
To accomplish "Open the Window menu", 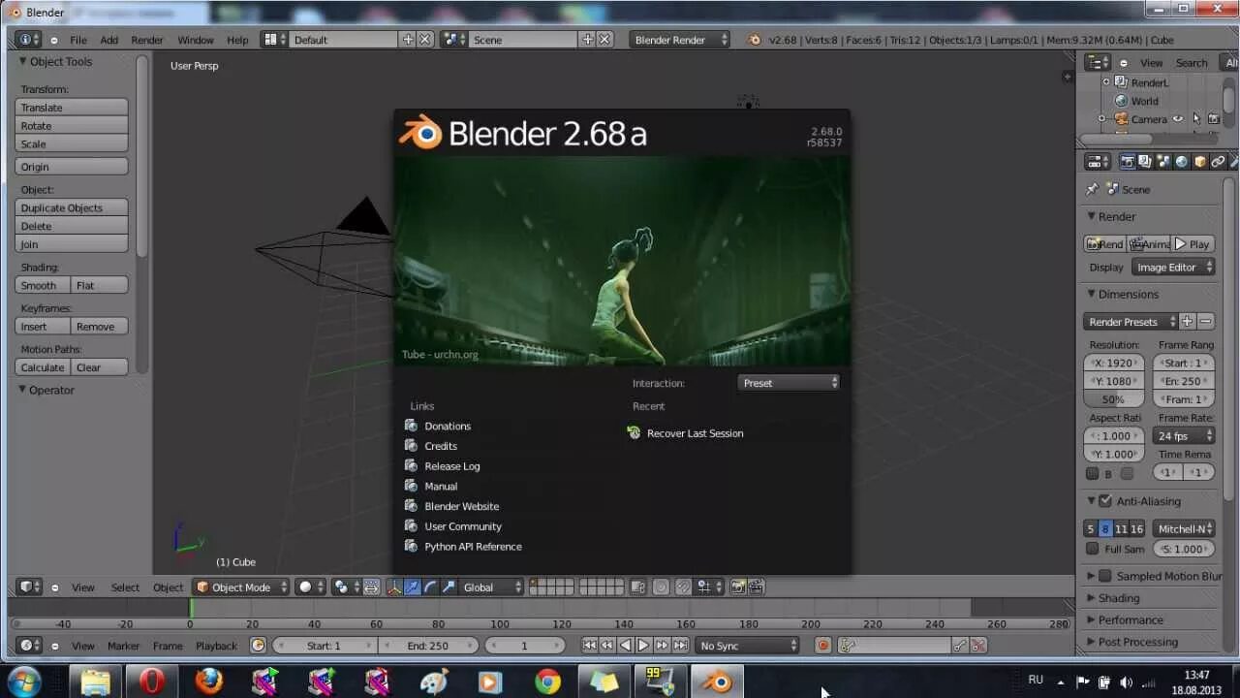I will coord(196,40).
